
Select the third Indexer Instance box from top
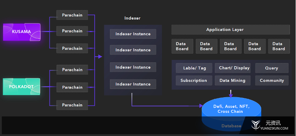tap(133, 67)
